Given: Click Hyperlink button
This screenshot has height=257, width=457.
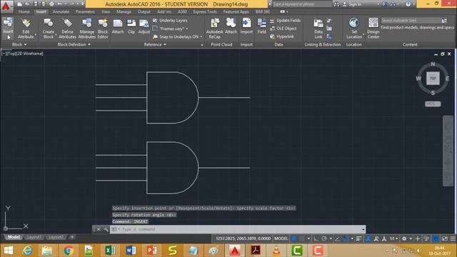Looking at the screenshot, I should (281, 36).
